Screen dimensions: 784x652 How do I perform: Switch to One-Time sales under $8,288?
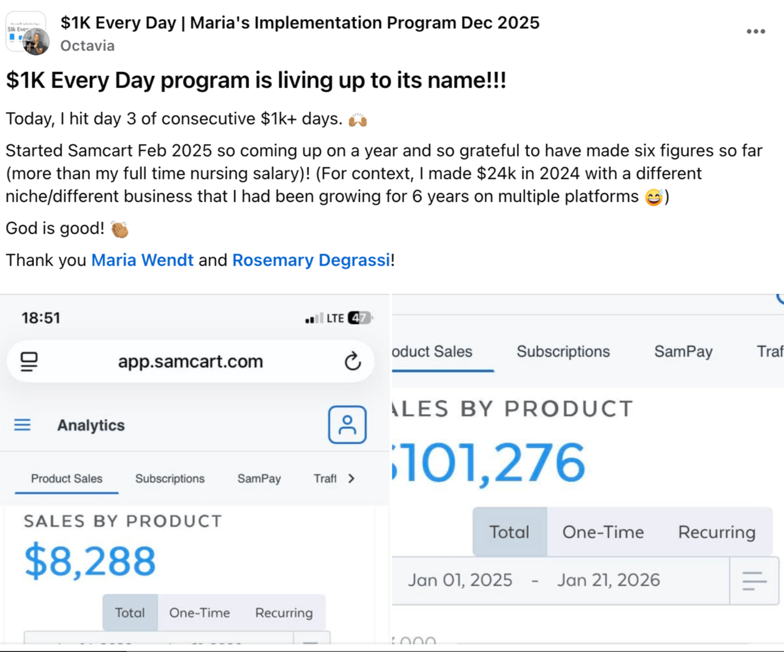199,613
